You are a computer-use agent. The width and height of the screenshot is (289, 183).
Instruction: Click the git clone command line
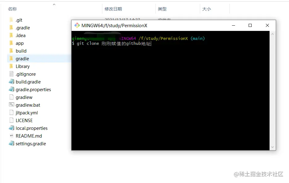[x=112, y=44]
